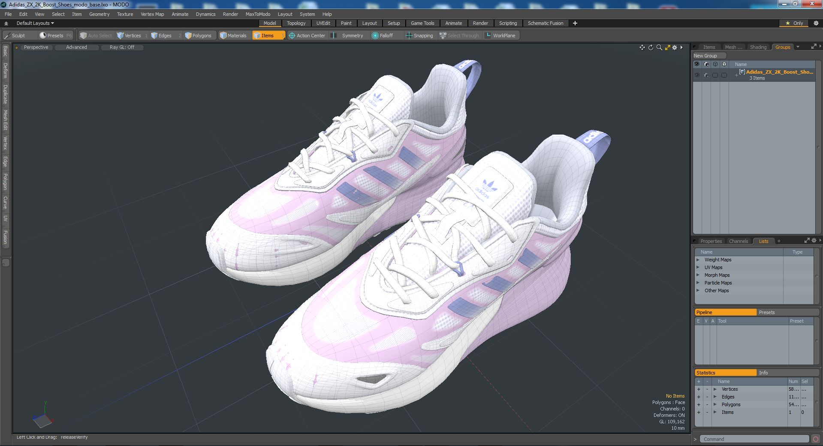Click the record button beside Command field
The image size is (823, 446).
pyautogui.click(x=815, y=439)
